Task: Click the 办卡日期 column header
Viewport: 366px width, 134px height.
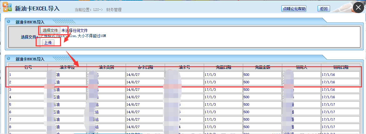Action: point(145,67)
